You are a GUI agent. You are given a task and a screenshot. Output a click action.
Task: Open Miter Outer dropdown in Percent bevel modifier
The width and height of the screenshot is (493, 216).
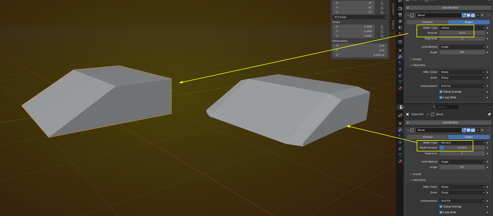pos(462,187)
